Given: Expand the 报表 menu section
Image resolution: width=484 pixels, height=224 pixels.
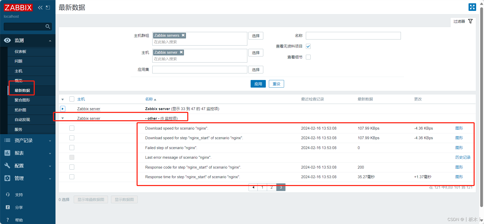Looking at the screenshot, I should pyautogui.click(x=50, y=153).
